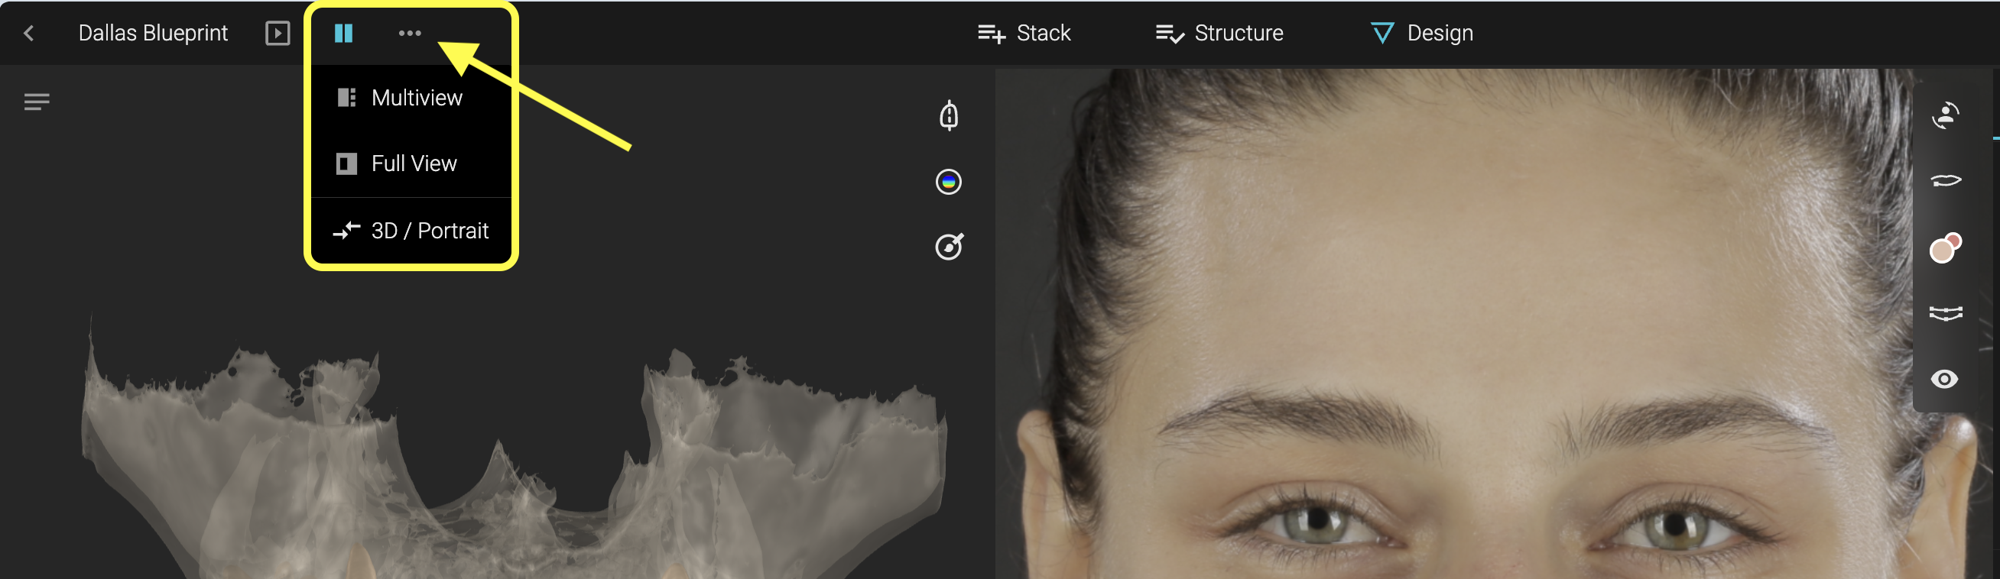
Task: Toggle the eye visibility icon
Action: point(1944,380)
